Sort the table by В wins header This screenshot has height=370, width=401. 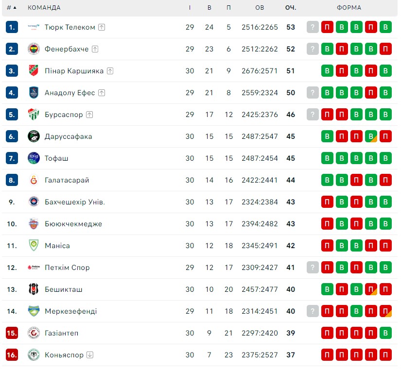[209, 8]
